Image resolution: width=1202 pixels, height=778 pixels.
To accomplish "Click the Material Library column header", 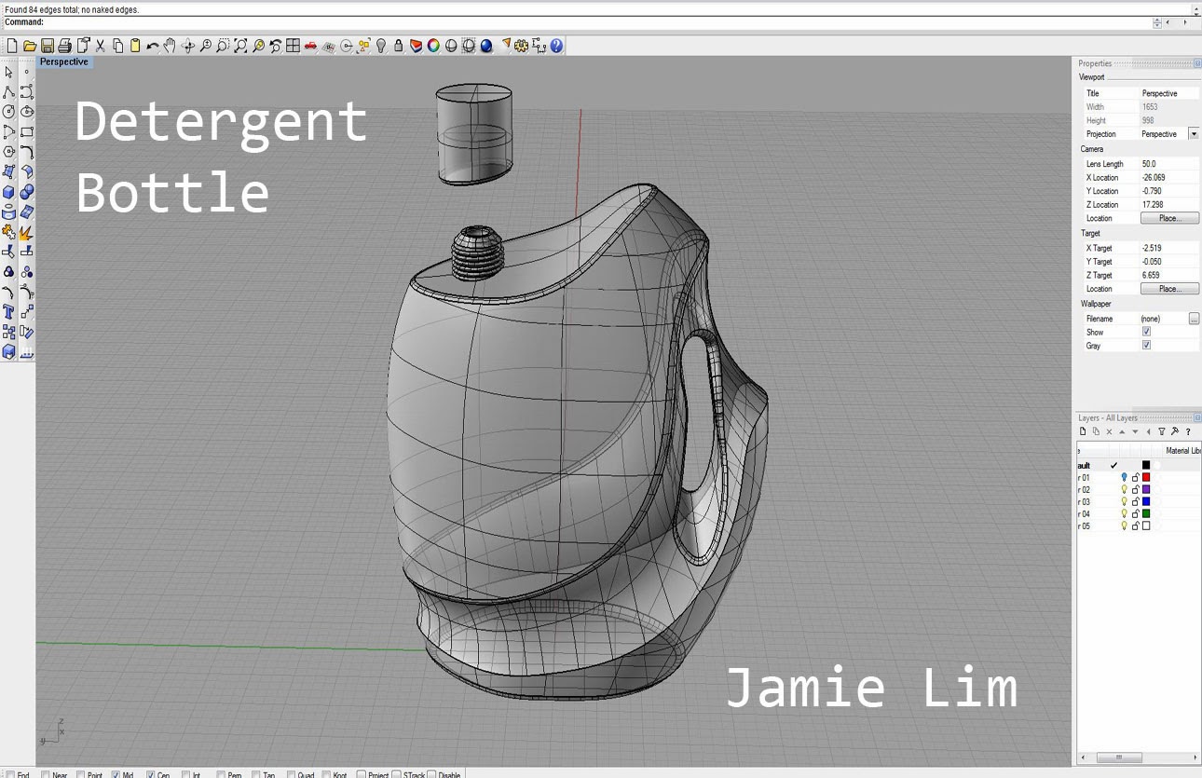I will pos(1182,451).
